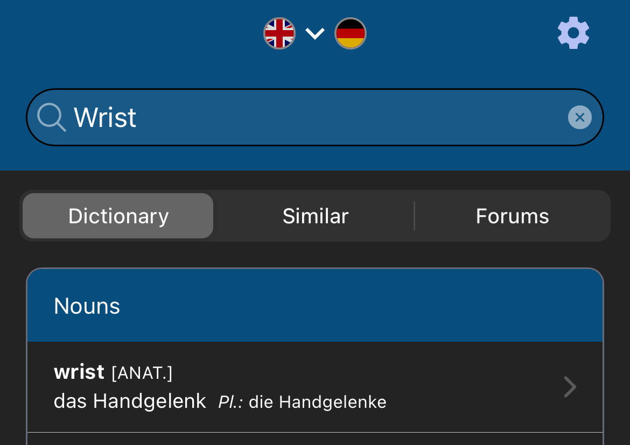Switch to the Similar tab
The height and width of the screenshot is (445, 630).
pyautogui.click(x=316, y=216)
